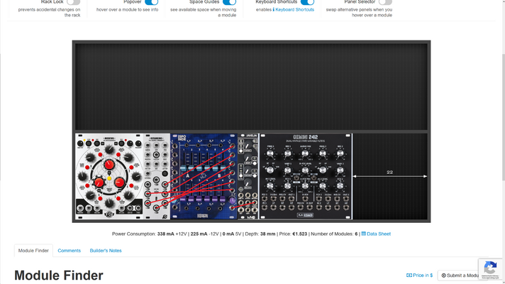Click the 225 mA -12V value

[x=199, y=234]
